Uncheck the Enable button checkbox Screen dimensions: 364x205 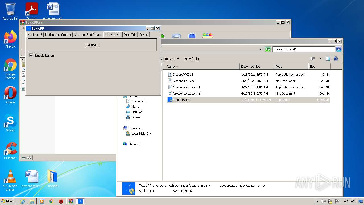click(31, 55)
